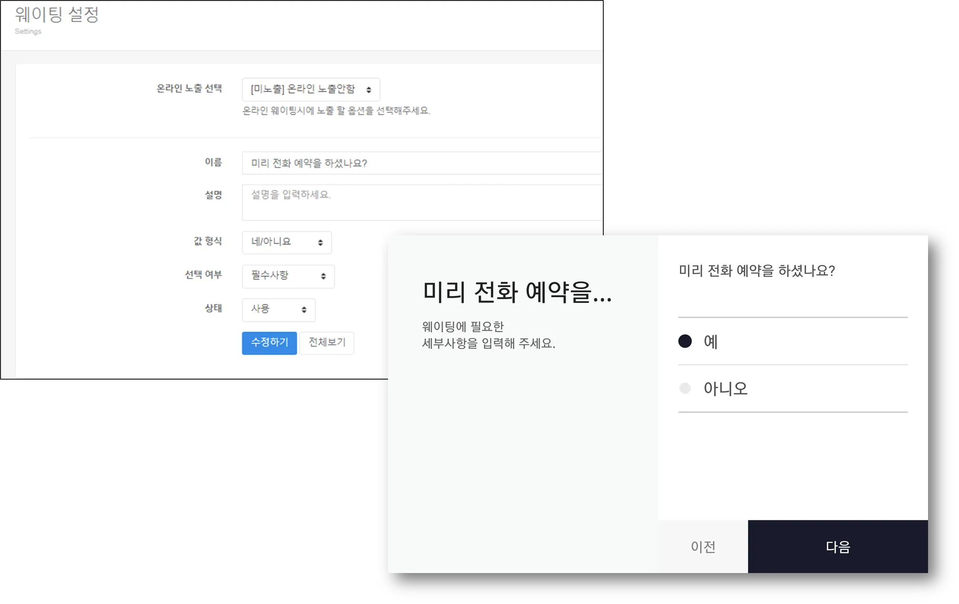Focus the 설명 description textarea
The height and width of the screenshot is (604, 959).
(421, 202)
